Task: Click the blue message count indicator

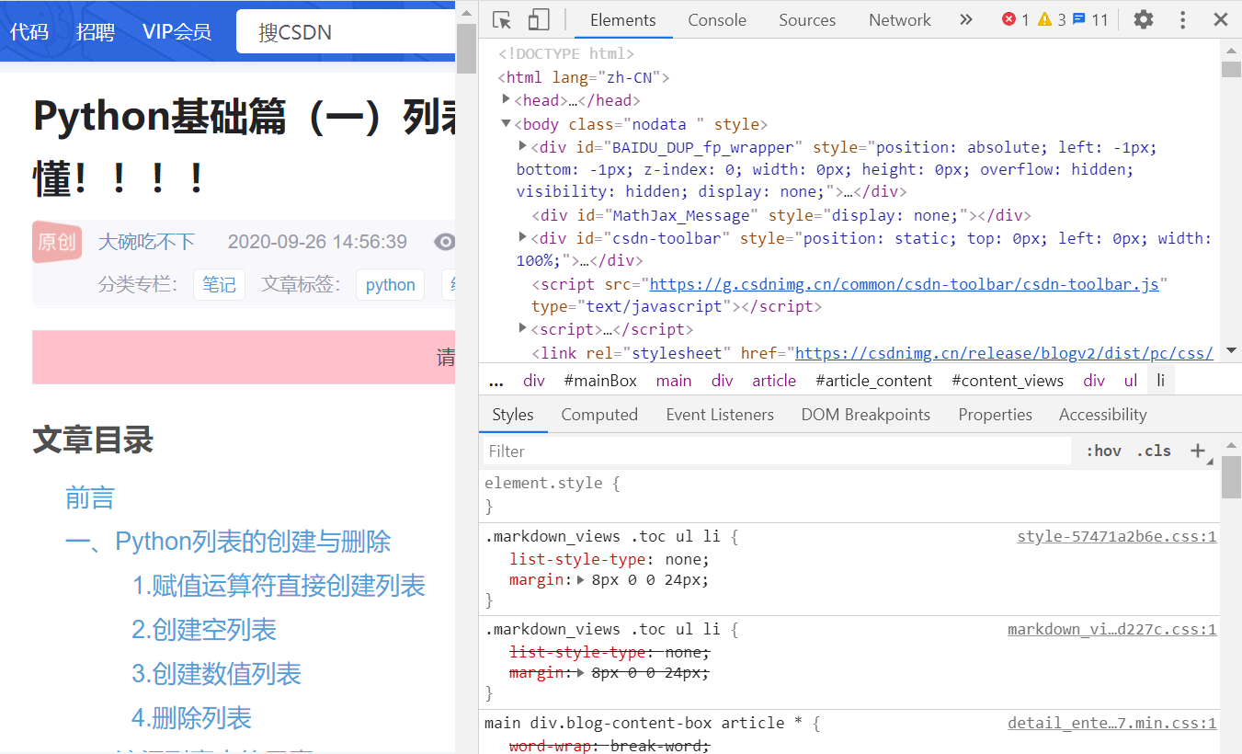Action: click(x=1090, y=19)
